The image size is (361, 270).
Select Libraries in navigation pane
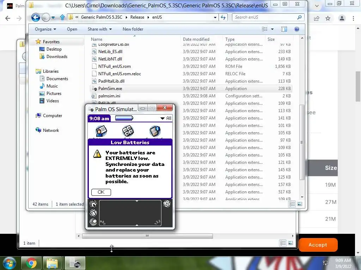(51, 71)
